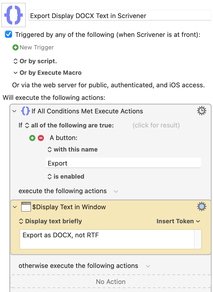
Task: Change the Display text briefly popup
Action: pyautogui.click(x=50, y=221)
